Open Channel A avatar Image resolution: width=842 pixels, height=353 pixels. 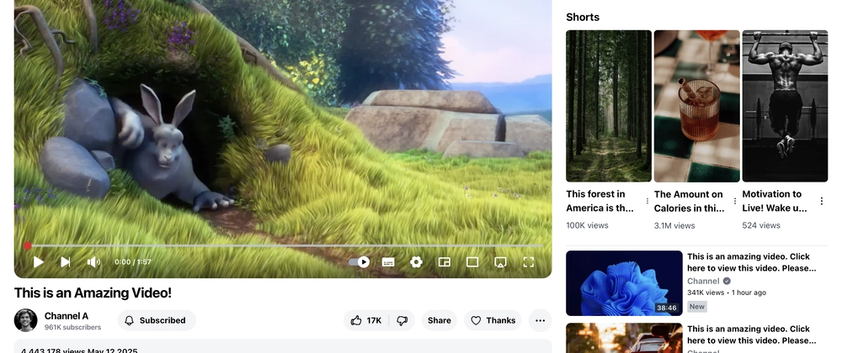(26, 320)
